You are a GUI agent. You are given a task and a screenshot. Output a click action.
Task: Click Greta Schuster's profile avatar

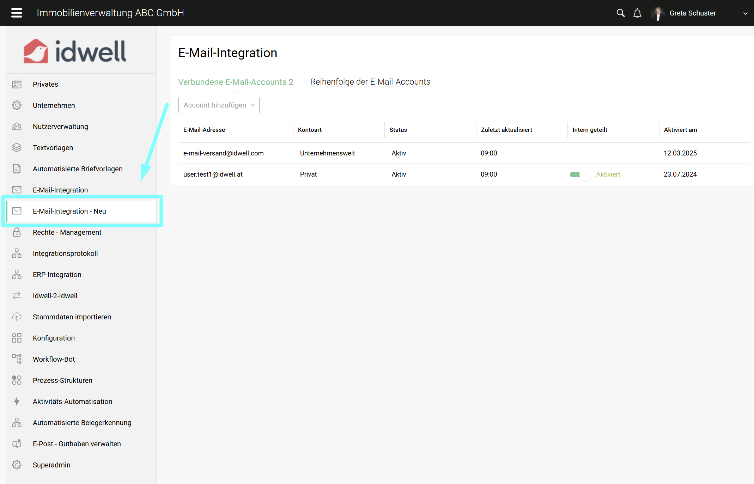[x=657, y=13]
